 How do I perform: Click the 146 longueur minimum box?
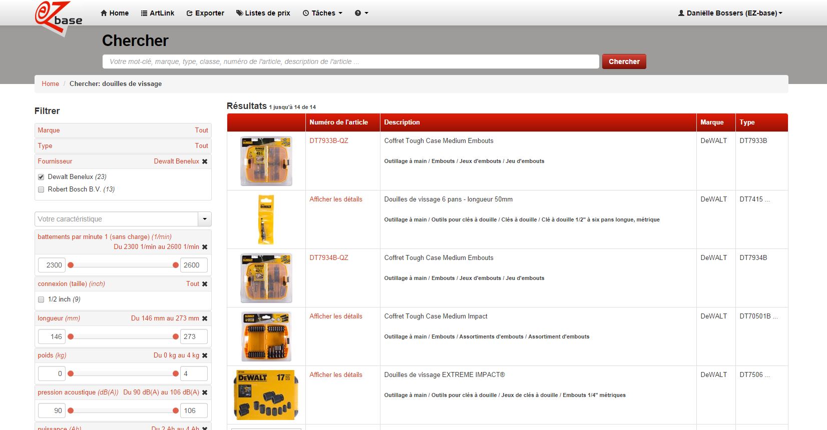pyautogui.click(x=52, y=336)
